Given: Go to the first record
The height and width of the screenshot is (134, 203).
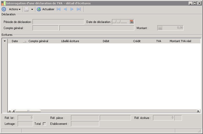Looking at the screenshot, I should [x=59, y=9].
